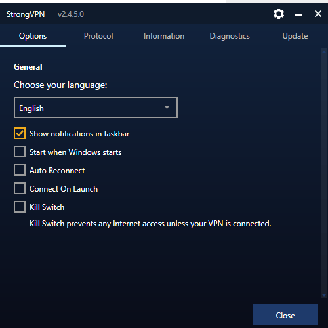Switch to the Protocol tab
The width and height of the screenshot is (328, 328).
click(x=98, y=36)
